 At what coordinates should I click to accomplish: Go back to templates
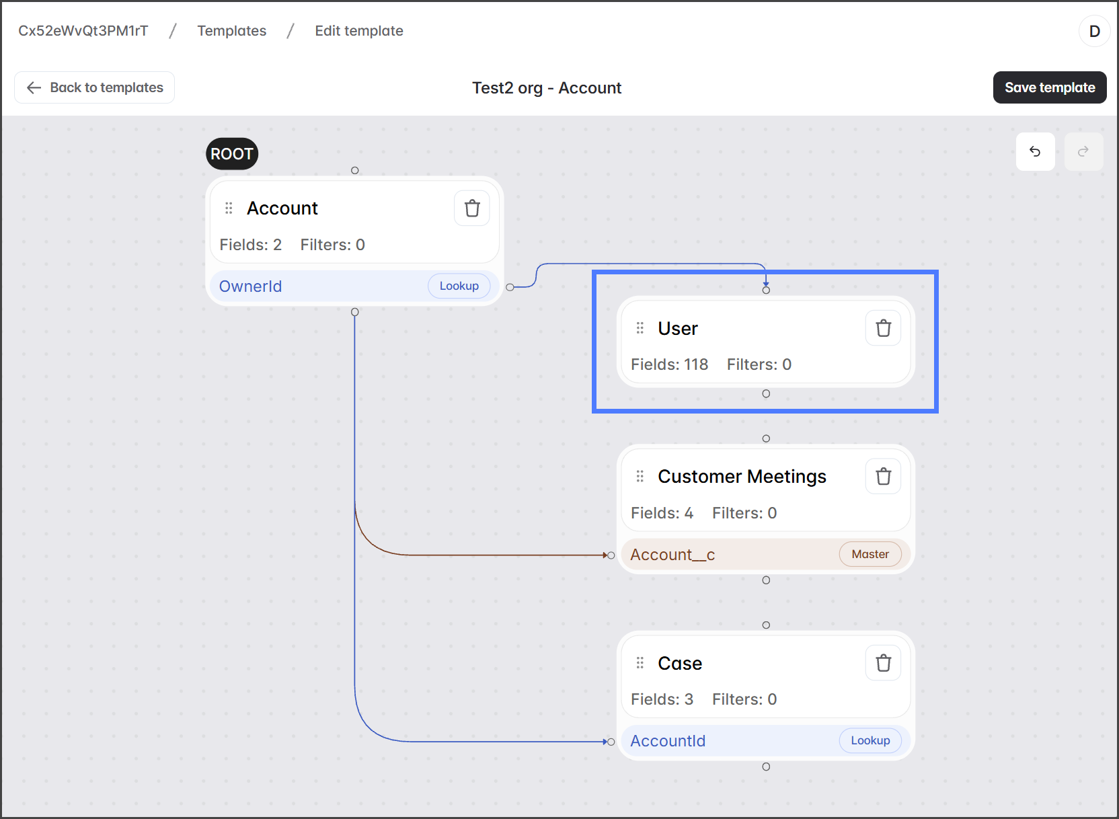coord(95,87)
